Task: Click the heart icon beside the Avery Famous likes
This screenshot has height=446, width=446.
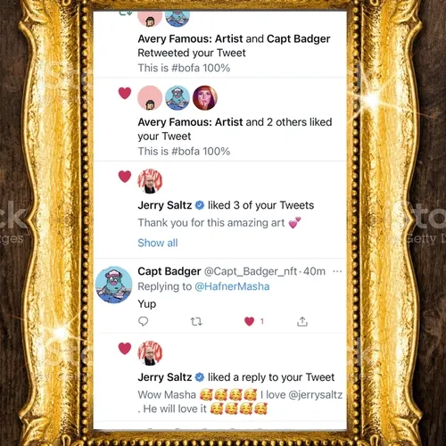Action: pos(125,93)
